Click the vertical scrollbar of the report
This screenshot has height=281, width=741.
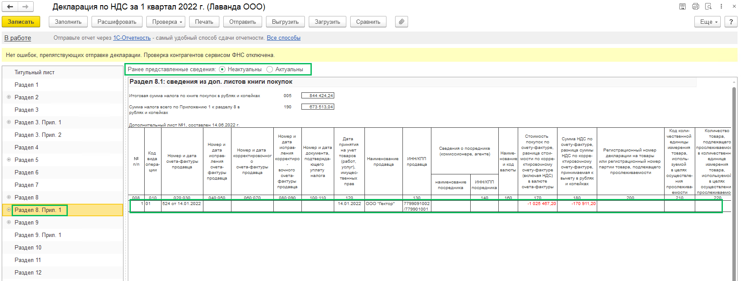coord(734,181)
